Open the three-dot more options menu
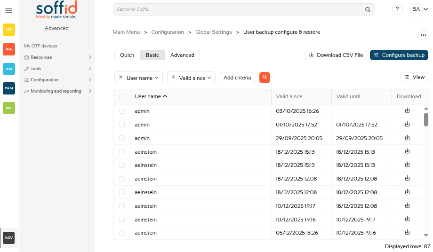The width and height of the screenshot is (433, 252). (423, 35)
